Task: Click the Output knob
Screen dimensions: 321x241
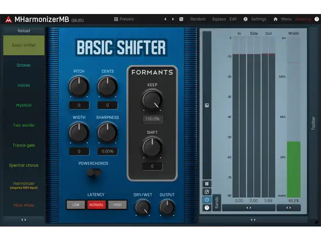Action: pos(167,207)
